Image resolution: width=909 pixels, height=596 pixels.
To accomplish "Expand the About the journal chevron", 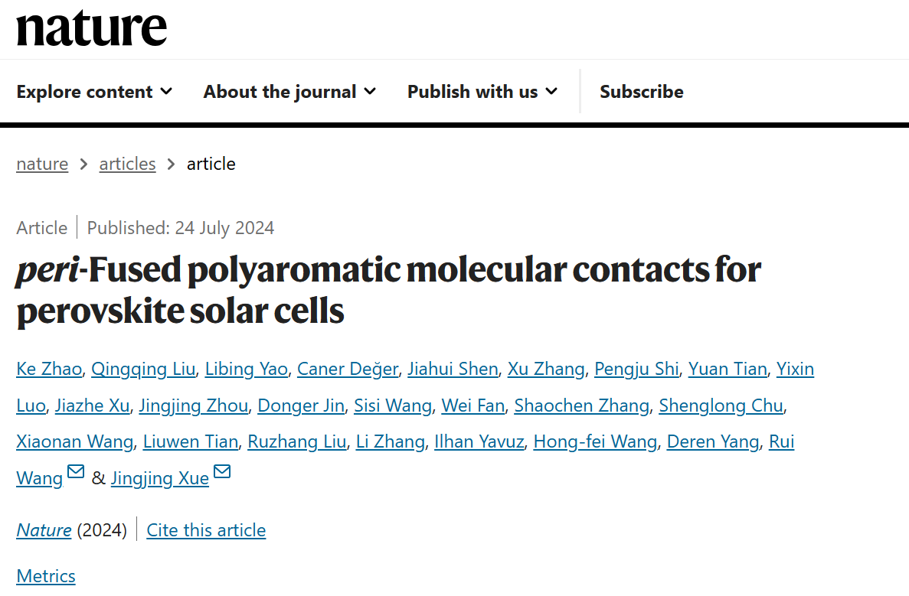I will coord(370,92).
